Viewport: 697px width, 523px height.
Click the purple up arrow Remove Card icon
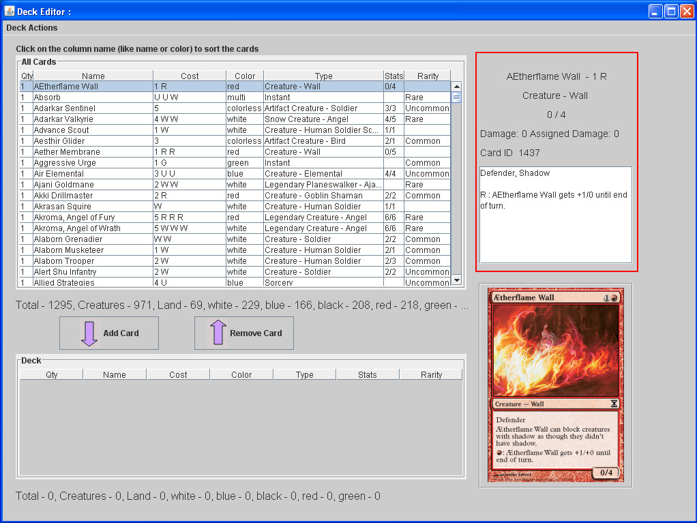point(218,333)
